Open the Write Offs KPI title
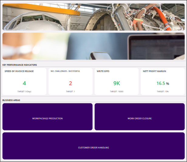 point(103,71)
